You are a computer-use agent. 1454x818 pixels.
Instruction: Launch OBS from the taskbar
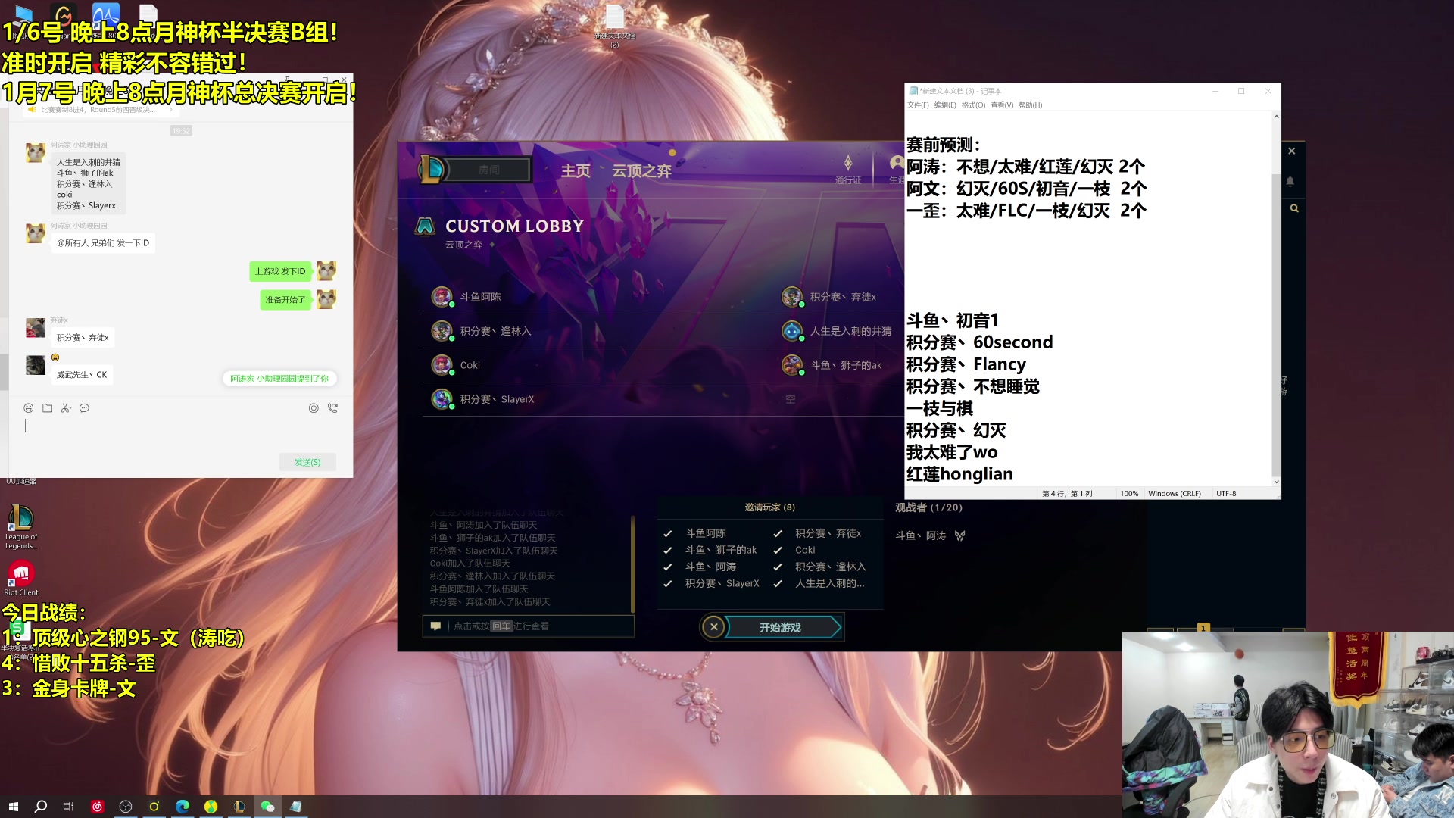126,807
